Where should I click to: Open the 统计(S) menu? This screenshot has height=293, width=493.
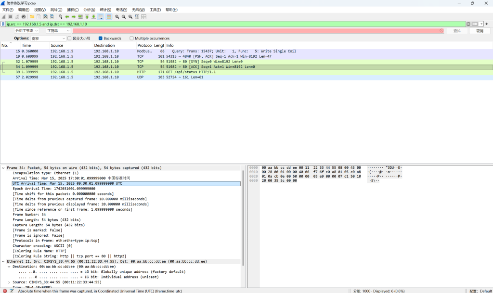click(105, 10)
